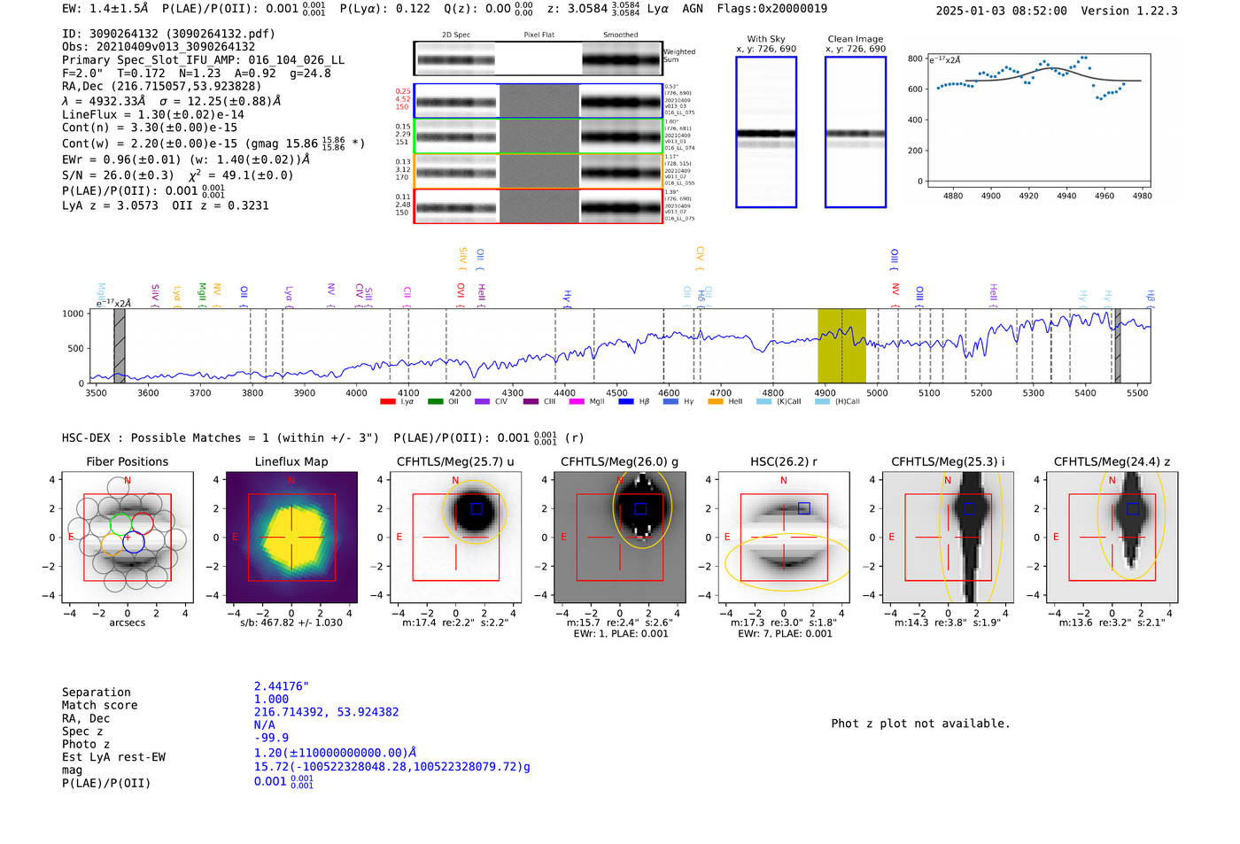The width and height of the screenshot is (1240, 844).
Task: Select the timestamp 2025-01-03 08:52:00
Action: pos(1001,11)
